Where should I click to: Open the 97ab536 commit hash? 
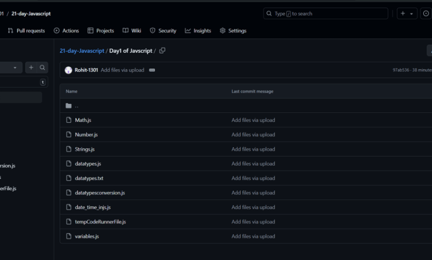401,70
